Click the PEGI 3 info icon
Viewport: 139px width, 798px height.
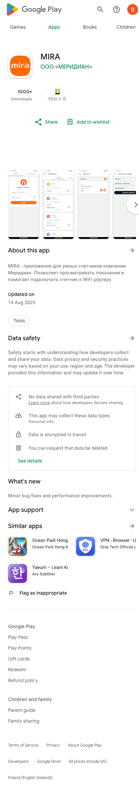click(64, 99)
